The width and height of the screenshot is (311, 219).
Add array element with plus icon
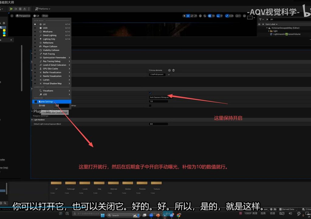(x=169, y=70)
